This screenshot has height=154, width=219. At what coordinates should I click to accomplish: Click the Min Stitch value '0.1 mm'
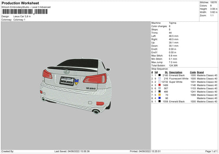pyautogui.click(x=173, y=59)
